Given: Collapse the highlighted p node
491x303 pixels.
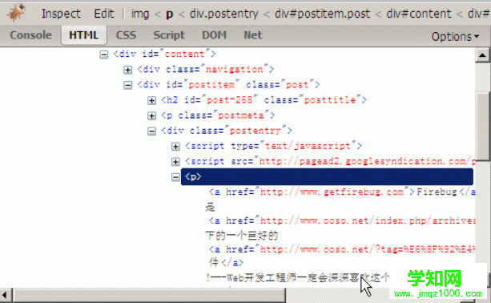Looking at the screenshot, I should click(175, 177).
